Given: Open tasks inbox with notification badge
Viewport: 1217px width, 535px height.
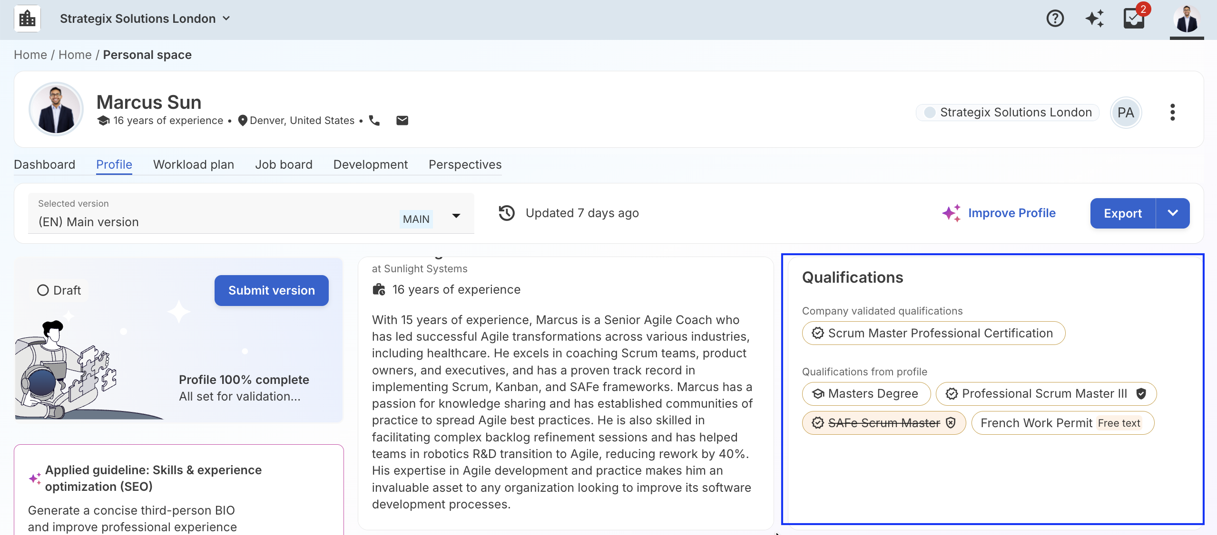Looking at the screenshot, I should [1134, 19].
